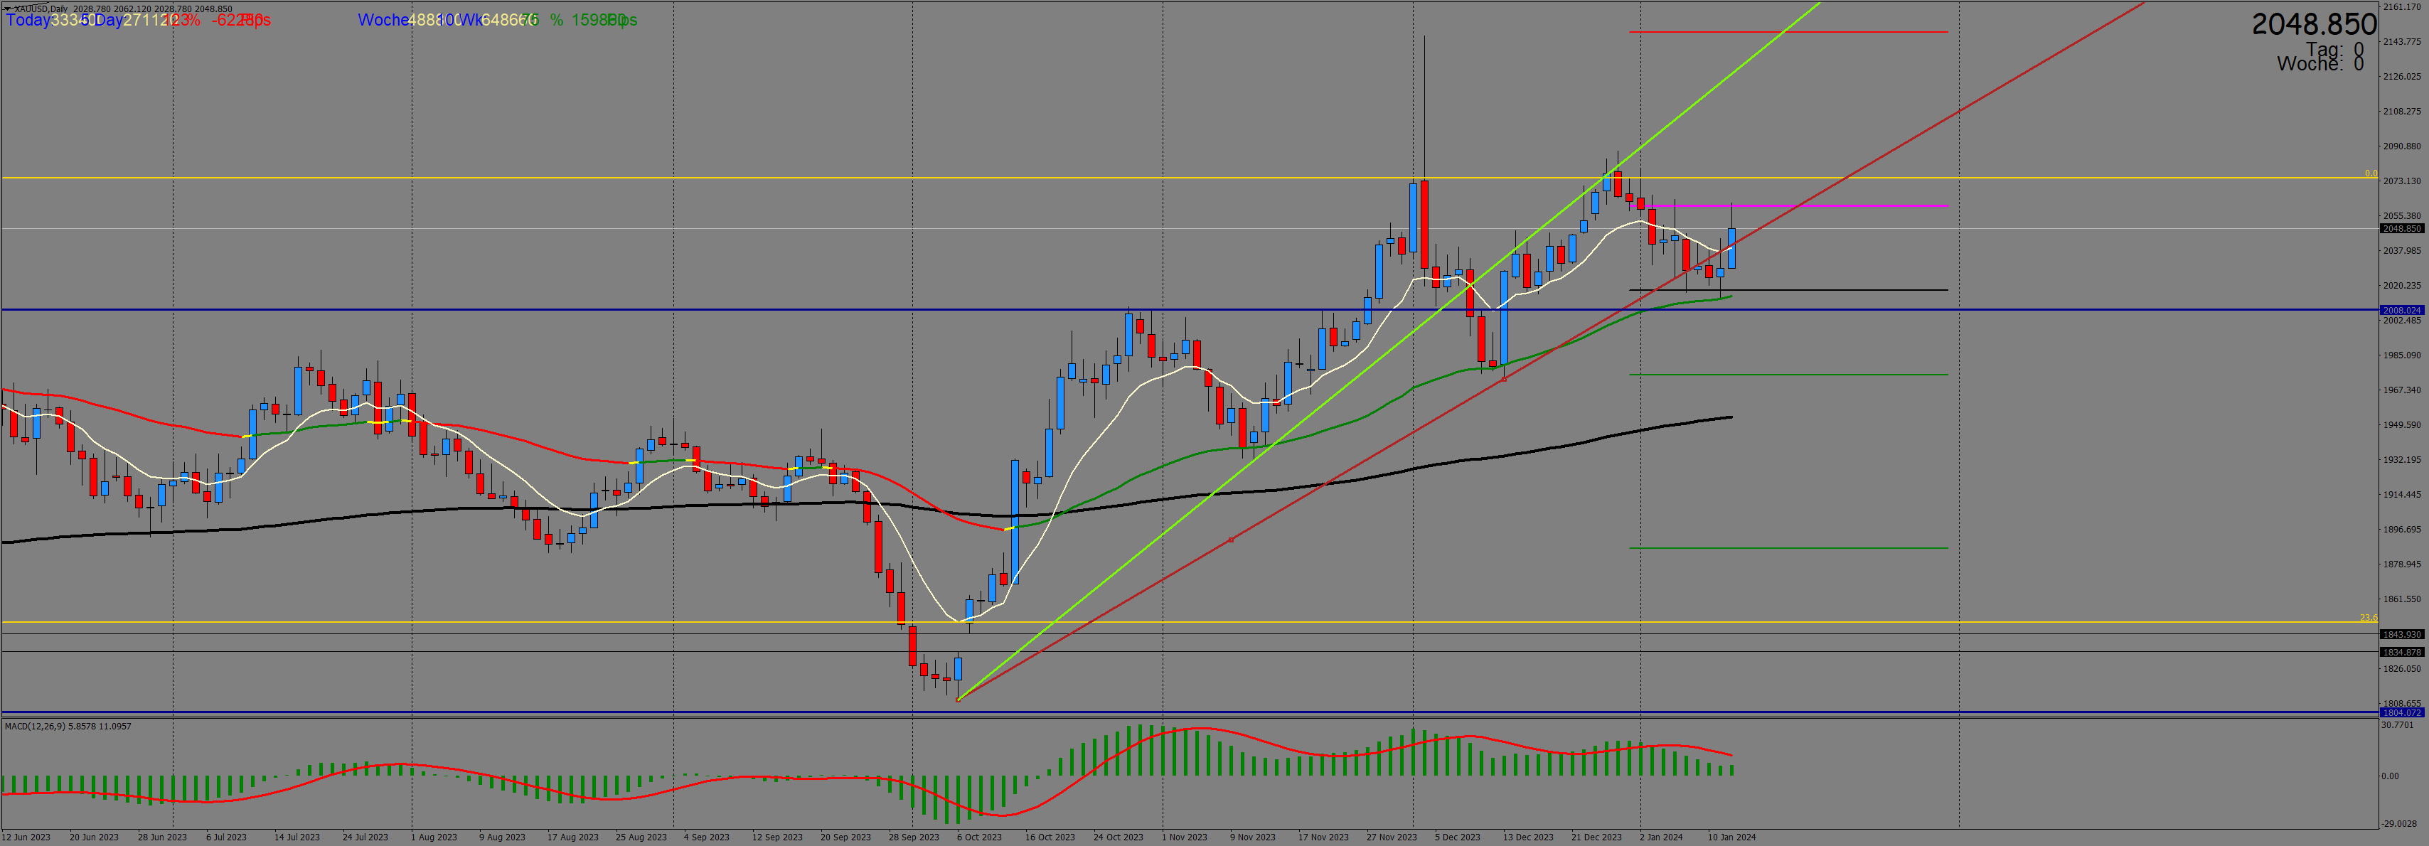
Task: Click the 6 Oct 2023 date on the time axis
Action: (x=978, y=837)
